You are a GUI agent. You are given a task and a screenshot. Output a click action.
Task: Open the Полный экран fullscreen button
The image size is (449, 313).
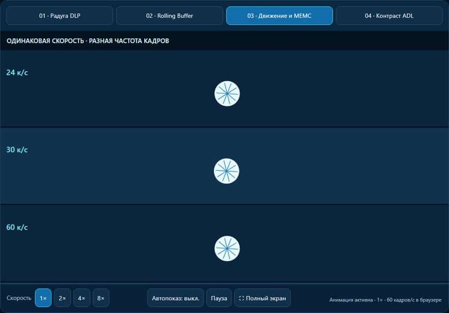point(262,298)
